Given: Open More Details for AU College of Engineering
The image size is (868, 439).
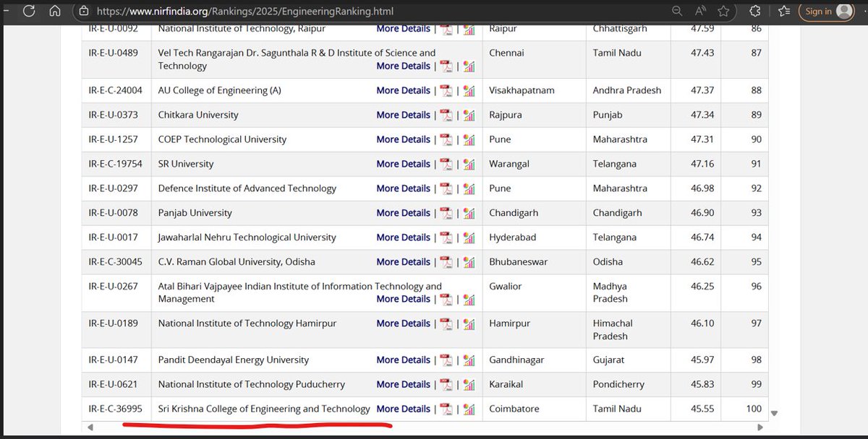Looking at the screenshot, I should [403, 90].
